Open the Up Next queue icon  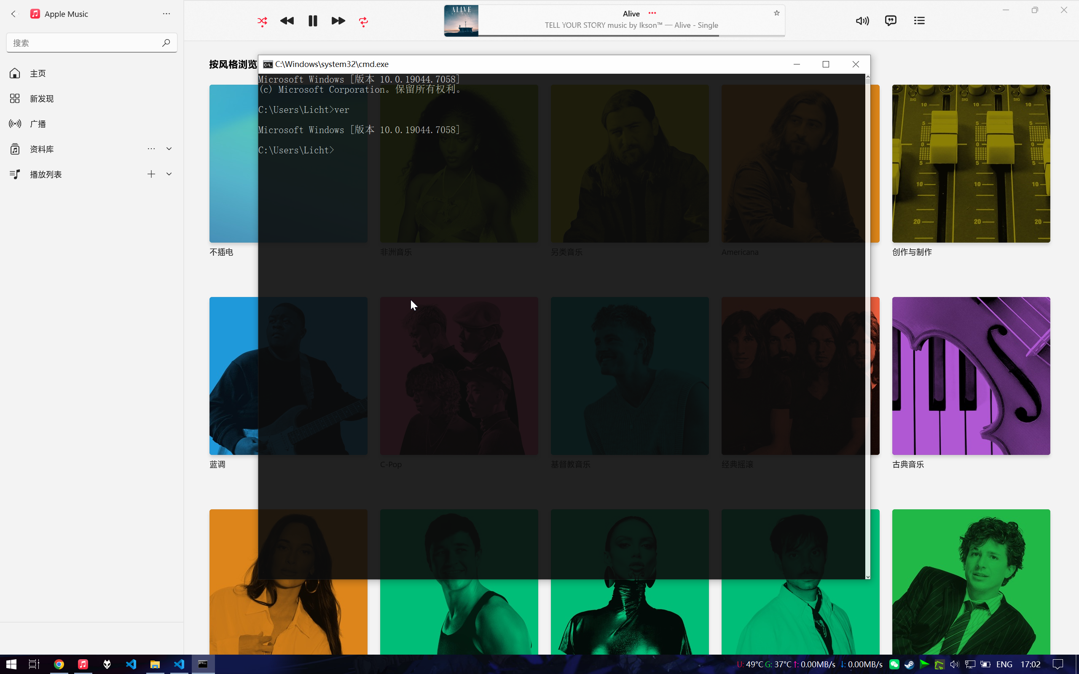[919, 21]
